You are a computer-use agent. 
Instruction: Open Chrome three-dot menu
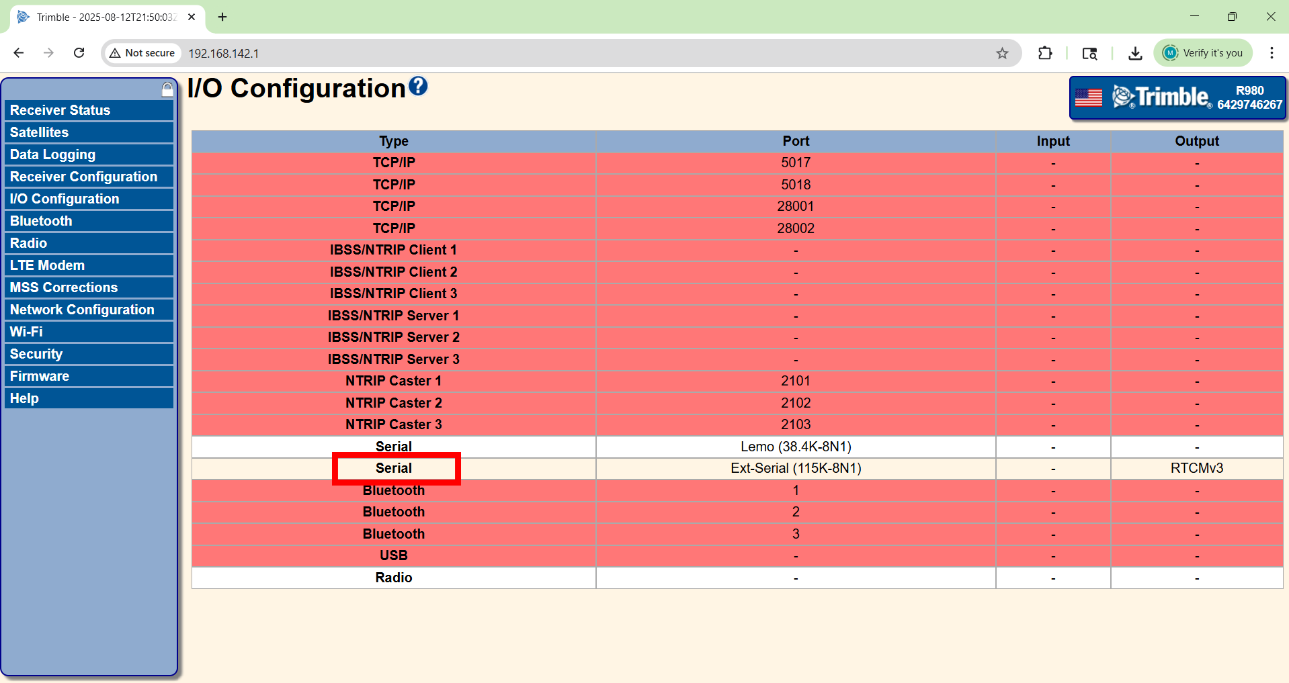tap(1272, 53)
